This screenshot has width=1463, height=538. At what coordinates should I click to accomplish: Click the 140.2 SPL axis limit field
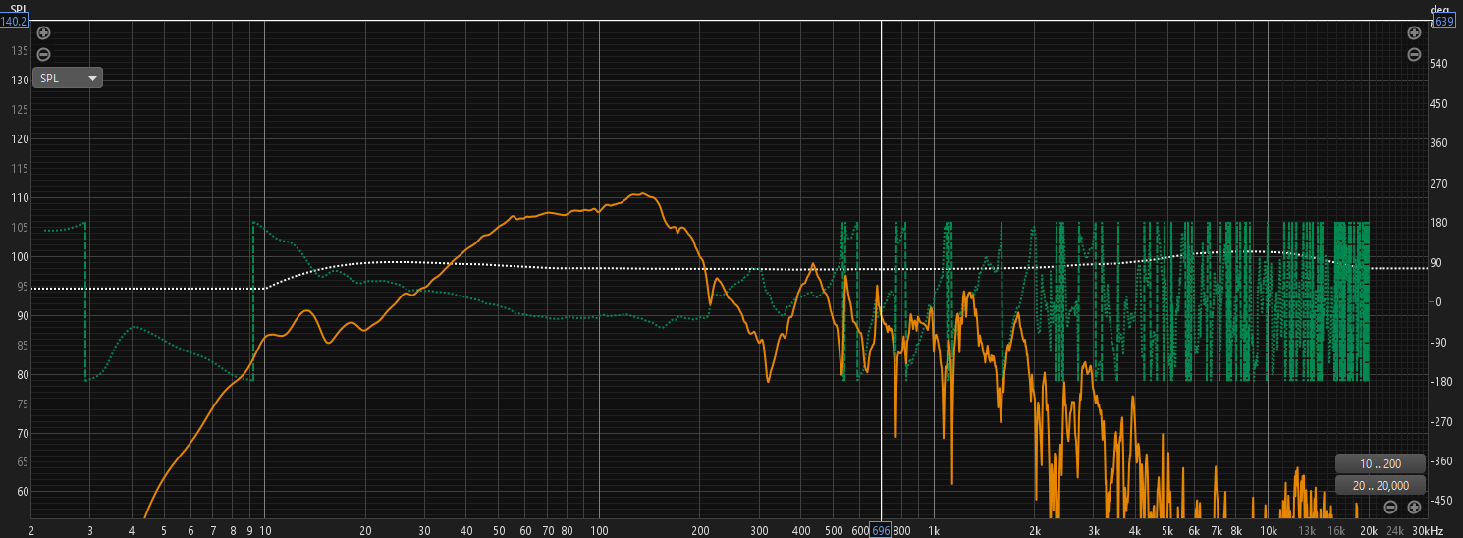click(14, 21)
